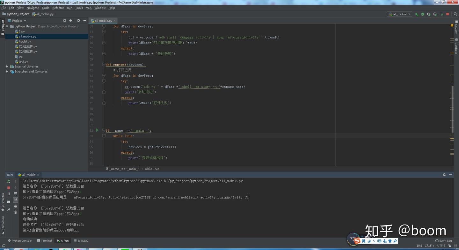
Task: Rerun all_mobie in the Run panel
Action: [x=9, y=182]
